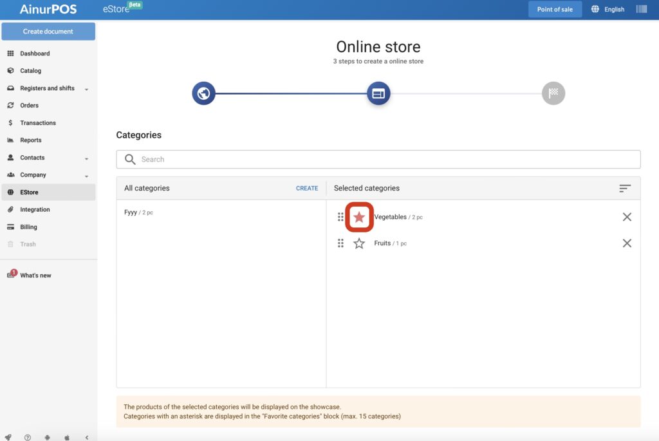Go to the first step globe icon
The image size is (659, 441).
204,93
